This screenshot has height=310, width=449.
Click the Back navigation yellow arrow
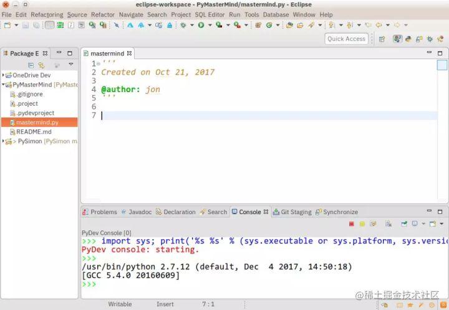coord(379,25)
